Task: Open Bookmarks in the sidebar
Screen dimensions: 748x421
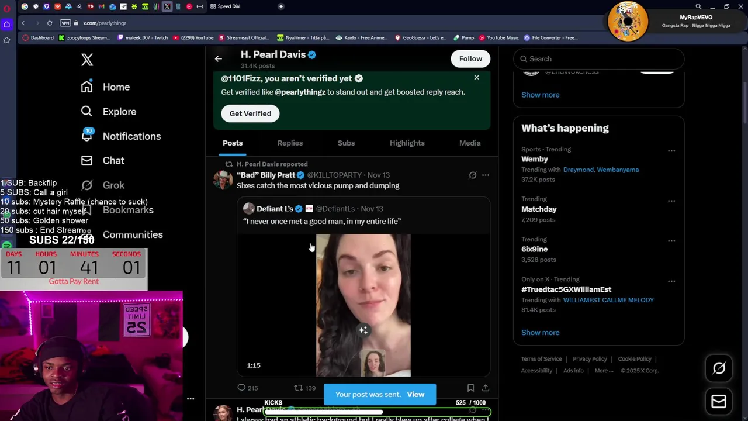Action: [x=117, y=210]
